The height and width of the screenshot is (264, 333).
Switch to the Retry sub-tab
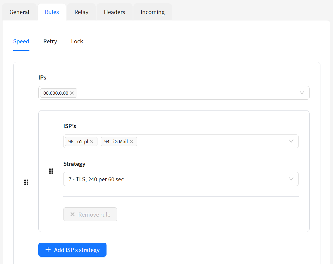50,41
